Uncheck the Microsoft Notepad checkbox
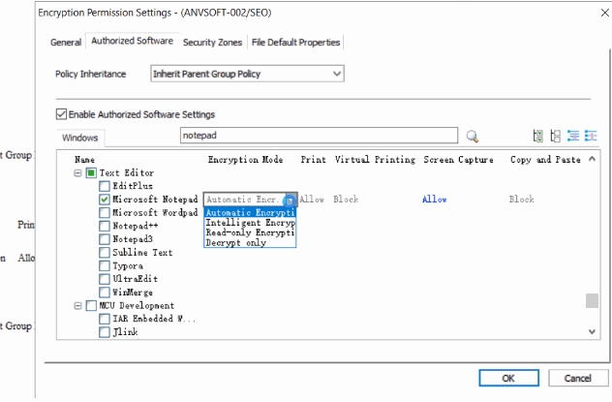Screen dimensions: 612x402 pyautogui.click(x=105, y=200)
